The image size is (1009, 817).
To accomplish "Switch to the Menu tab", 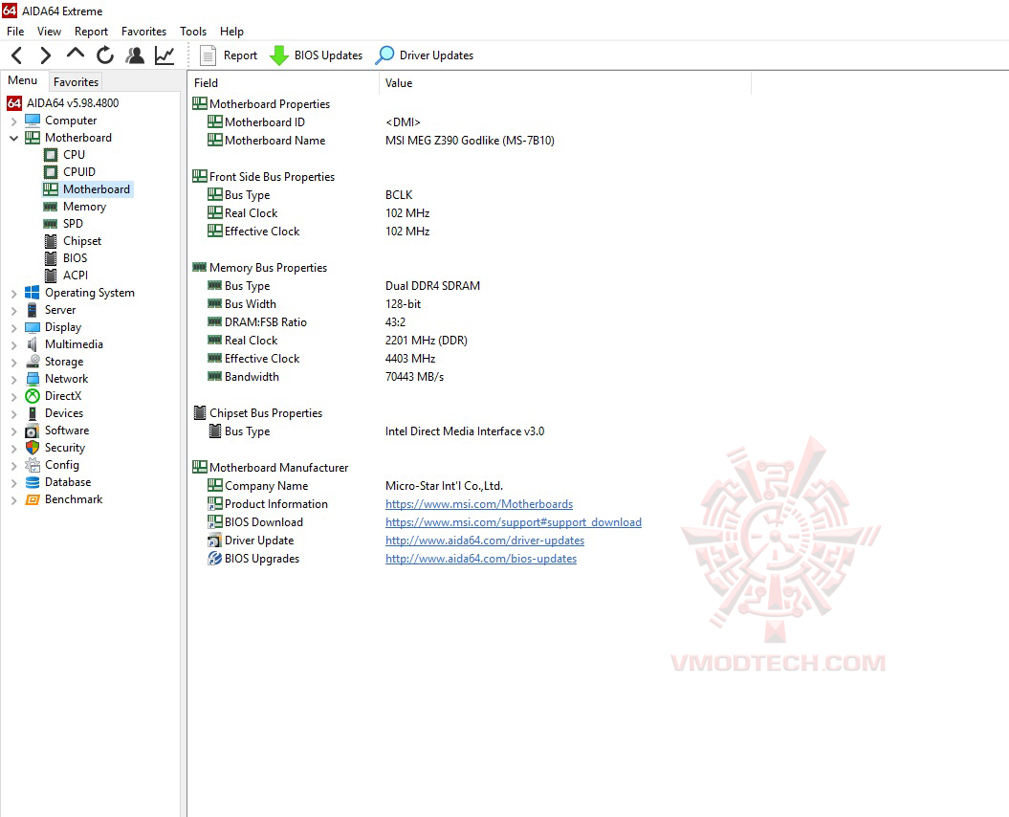I will coord(23,80).
